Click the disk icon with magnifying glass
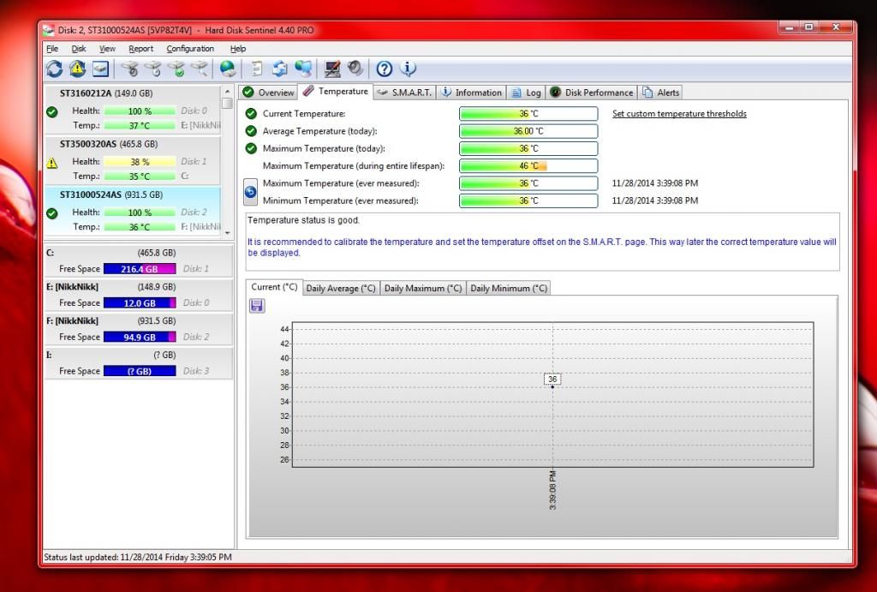 click(x=200, y=69)
